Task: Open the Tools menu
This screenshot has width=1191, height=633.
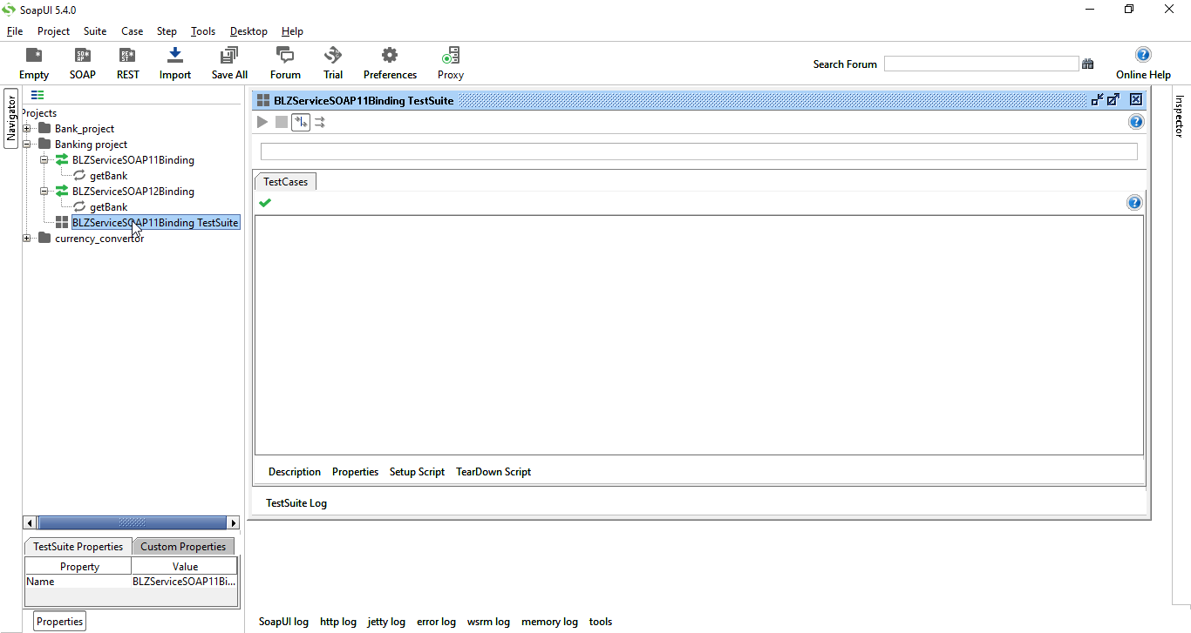Action: click(202, 30)
